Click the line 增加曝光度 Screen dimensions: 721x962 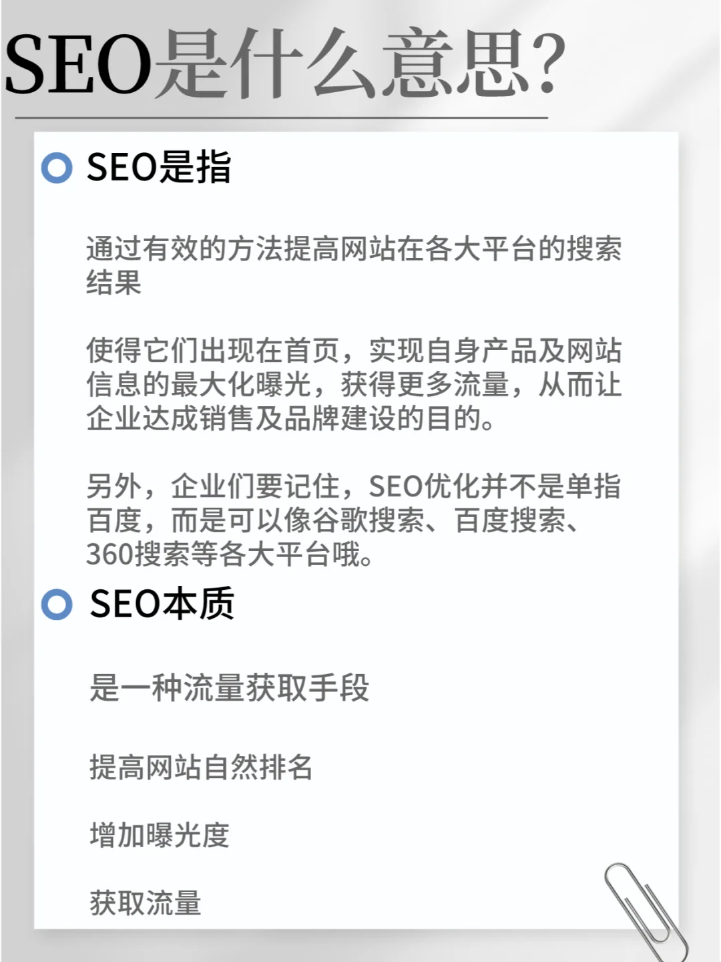(160, 835)
